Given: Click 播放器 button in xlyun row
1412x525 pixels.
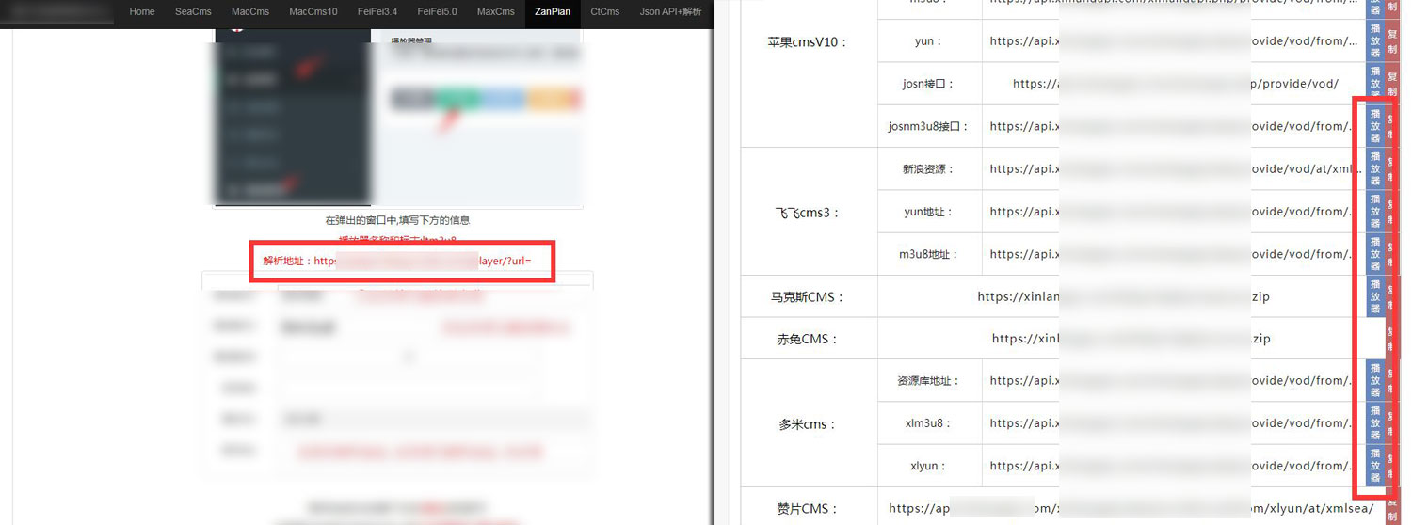Looking at the screenshot, I should pos(1375,466).
